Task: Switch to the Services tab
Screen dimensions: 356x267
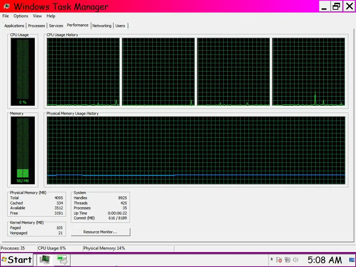Action: [x=56, y=26]
